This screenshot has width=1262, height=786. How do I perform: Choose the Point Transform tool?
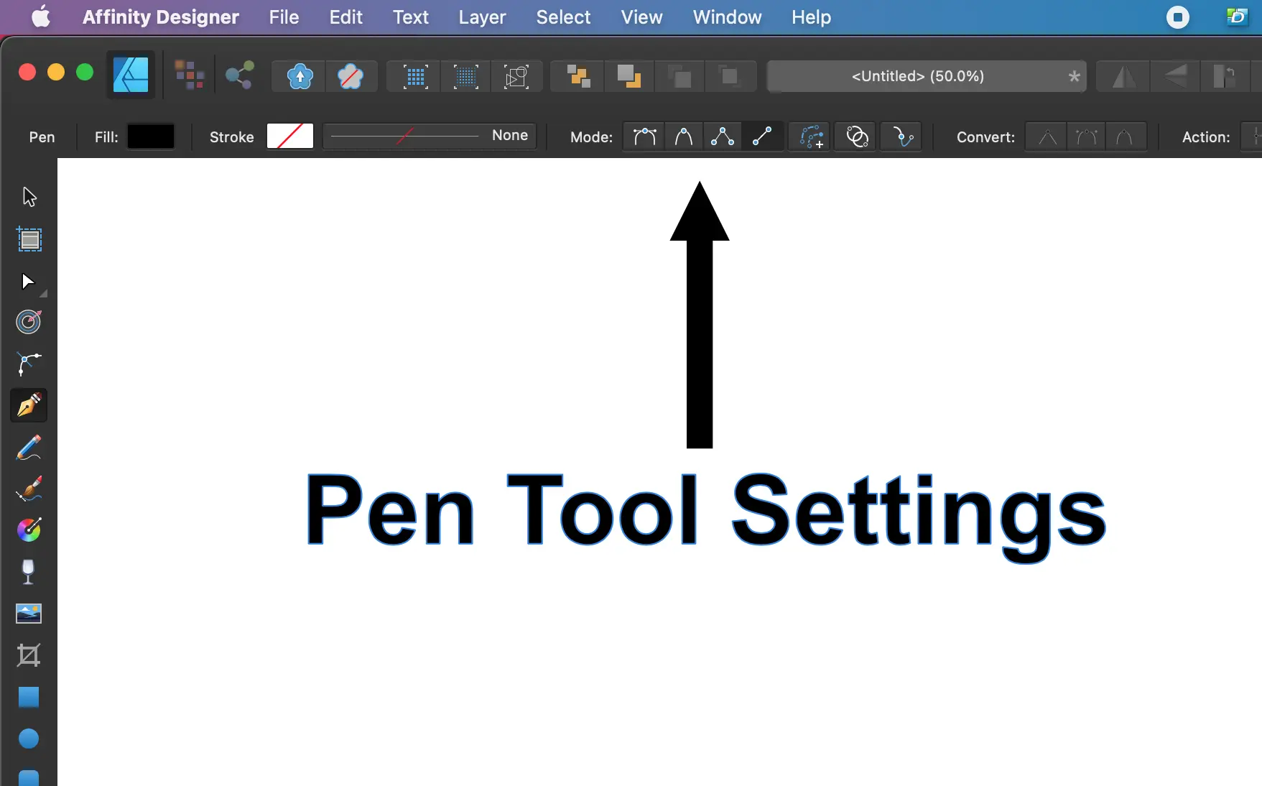(x=29, y=322)
